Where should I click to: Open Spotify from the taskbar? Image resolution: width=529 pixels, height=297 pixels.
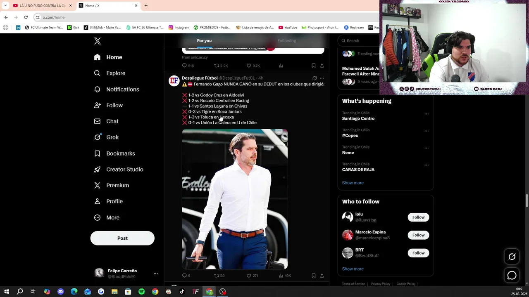(x=141, y=292)
